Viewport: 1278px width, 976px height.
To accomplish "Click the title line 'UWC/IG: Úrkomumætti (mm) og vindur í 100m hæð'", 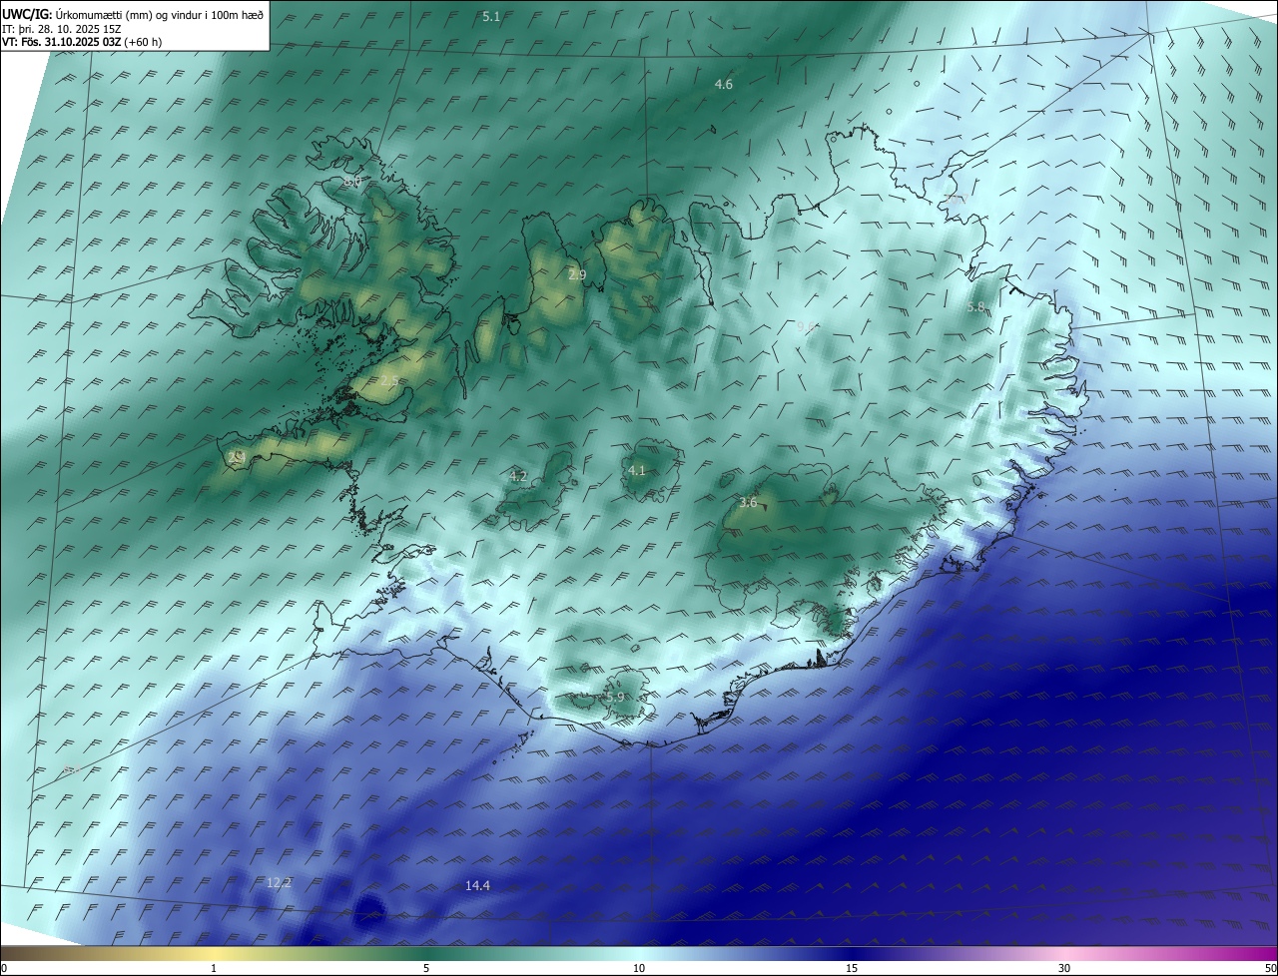I will coord(133,16).
